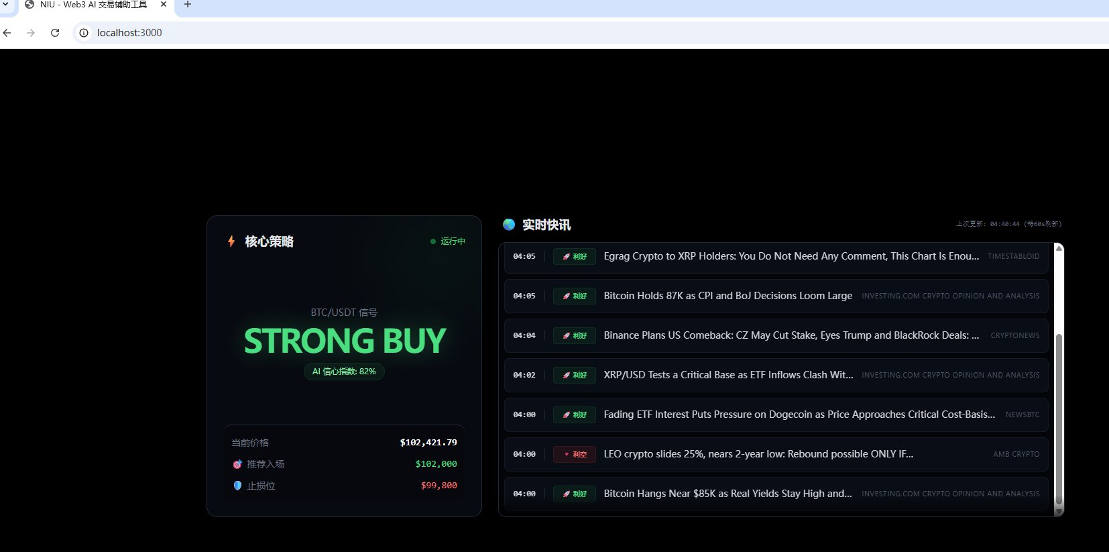Open the Bitcoin Holds 87K news headline
Screen dimensions: 1109x552
(727, 296)
